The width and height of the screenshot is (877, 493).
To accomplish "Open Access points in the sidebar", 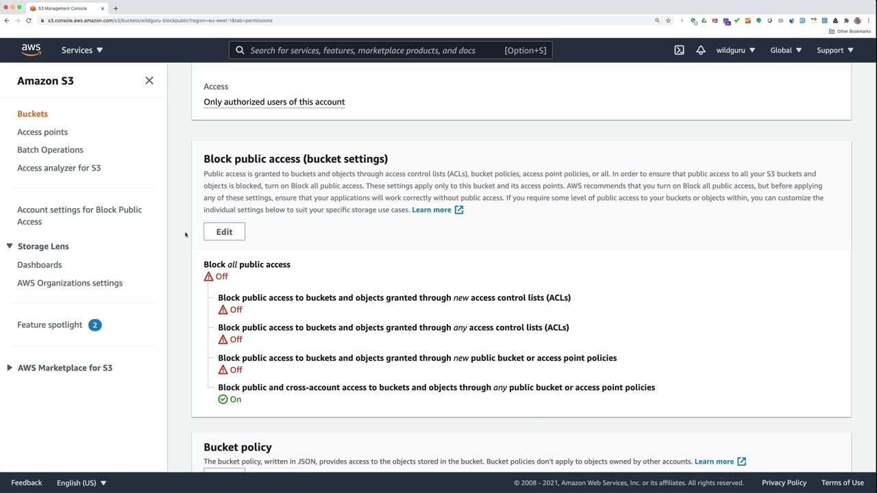I will pos(42,131).
